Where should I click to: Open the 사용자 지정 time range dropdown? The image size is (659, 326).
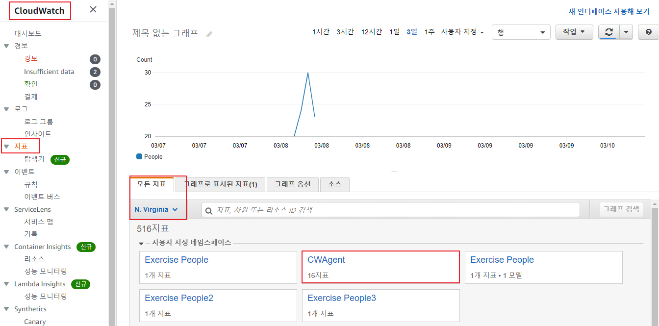pos(462,32)
